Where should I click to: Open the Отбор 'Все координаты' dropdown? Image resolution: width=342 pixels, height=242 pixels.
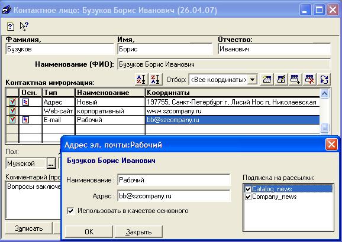(252, 80)
